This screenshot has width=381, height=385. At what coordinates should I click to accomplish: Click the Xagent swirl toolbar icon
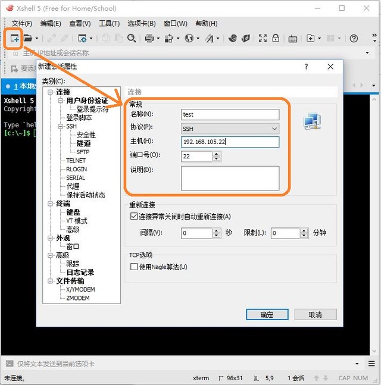pos(232,38)
